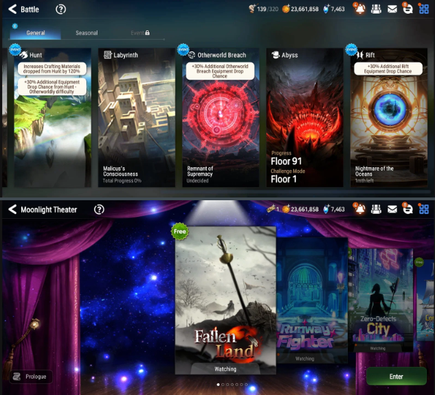The width and height of the screenshot is (435, 395).
Task: Tap the skystone count in Battle header
Action: coord(334,9)
